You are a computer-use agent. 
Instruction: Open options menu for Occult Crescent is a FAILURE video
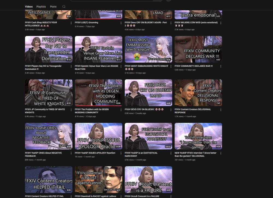tap(171, 196)
